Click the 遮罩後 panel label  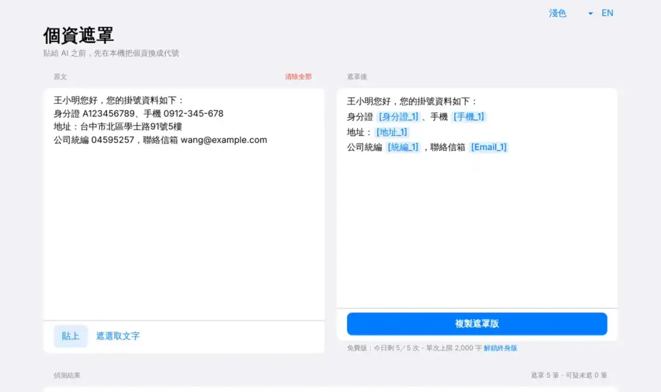click(357, 77)
